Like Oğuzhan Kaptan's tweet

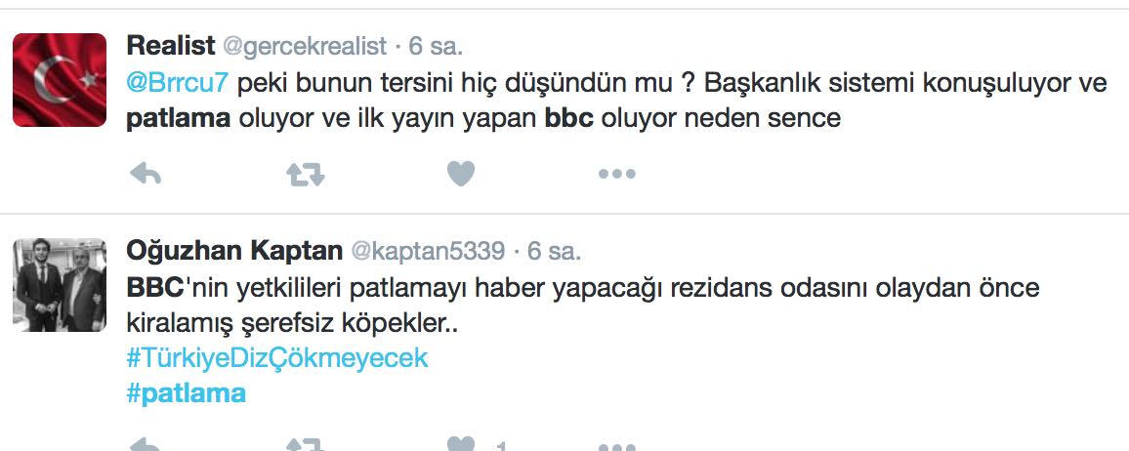461,444
